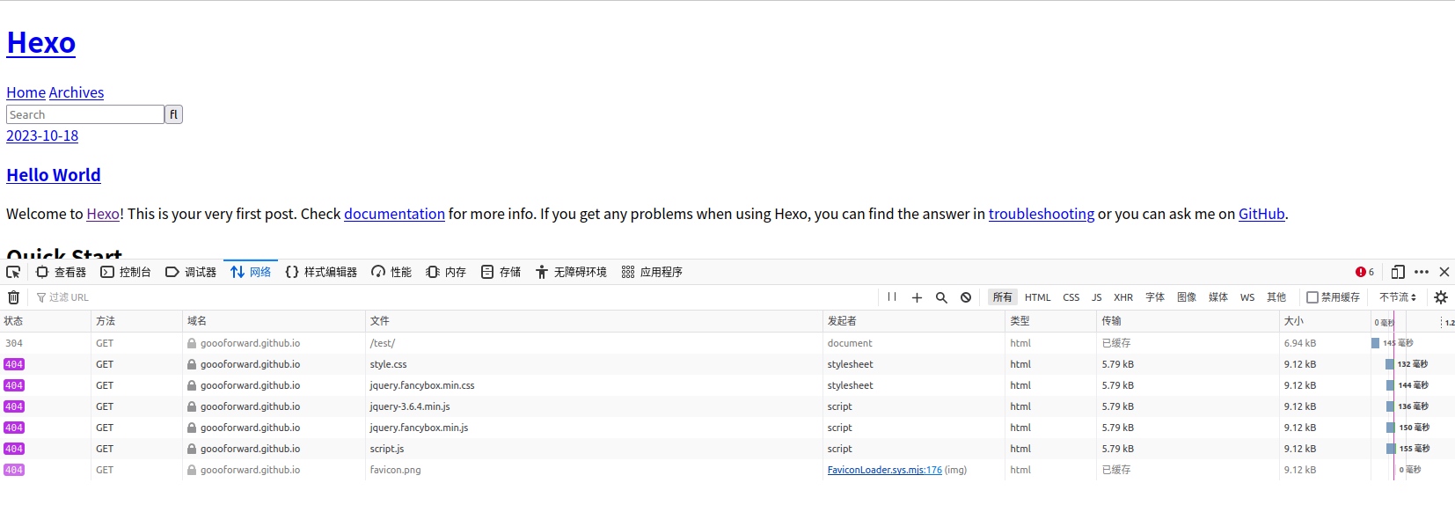This screenshot has width=1455, height=512.
Task: Toggle the WS request filter
Action: (x=1247, y=297)
